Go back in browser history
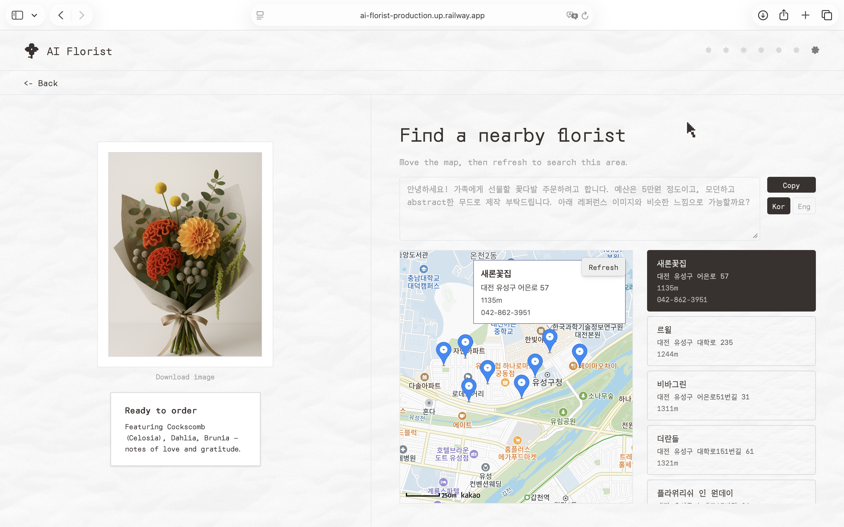This screenshot has width=844, height=527. [x=61, y=15]
